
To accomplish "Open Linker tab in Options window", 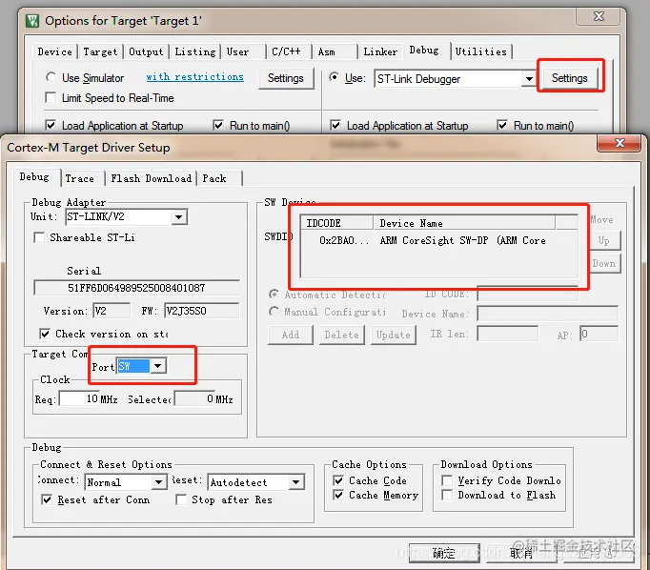I will point(380,51).
